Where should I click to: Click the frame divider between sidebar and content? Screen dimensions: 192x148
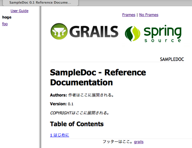pos(40,77)
